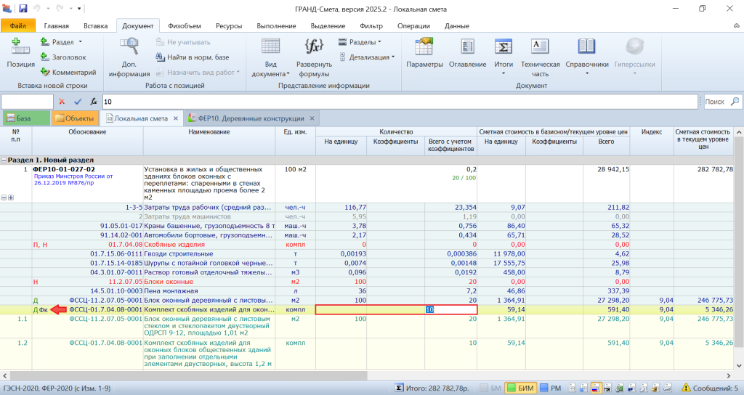
Task: Toggle the РМ mode in status bar
Action: tap(550, 388)
